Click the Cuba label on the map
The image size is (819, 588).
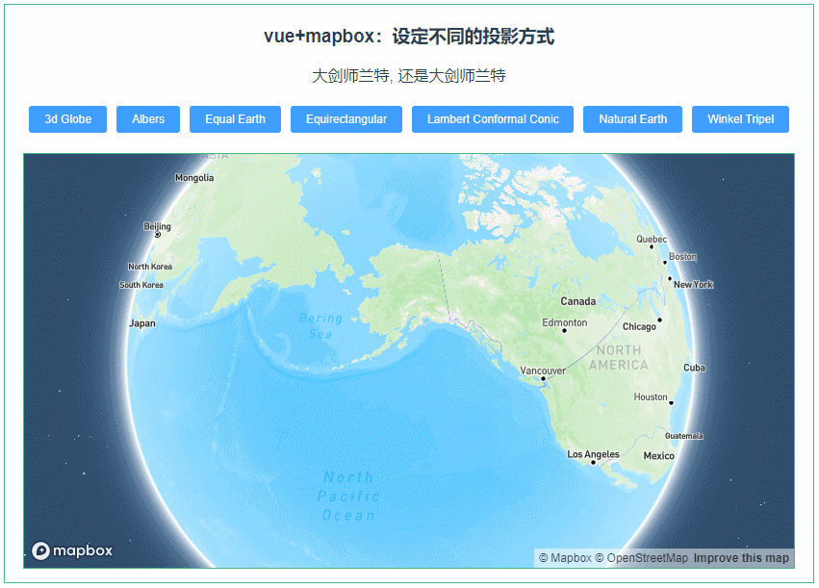(694, 368)
